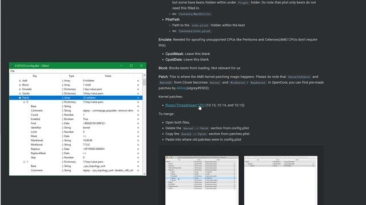Click the row handle dot for Limit
The image size is (366, 205).
(x=138, y=132)
